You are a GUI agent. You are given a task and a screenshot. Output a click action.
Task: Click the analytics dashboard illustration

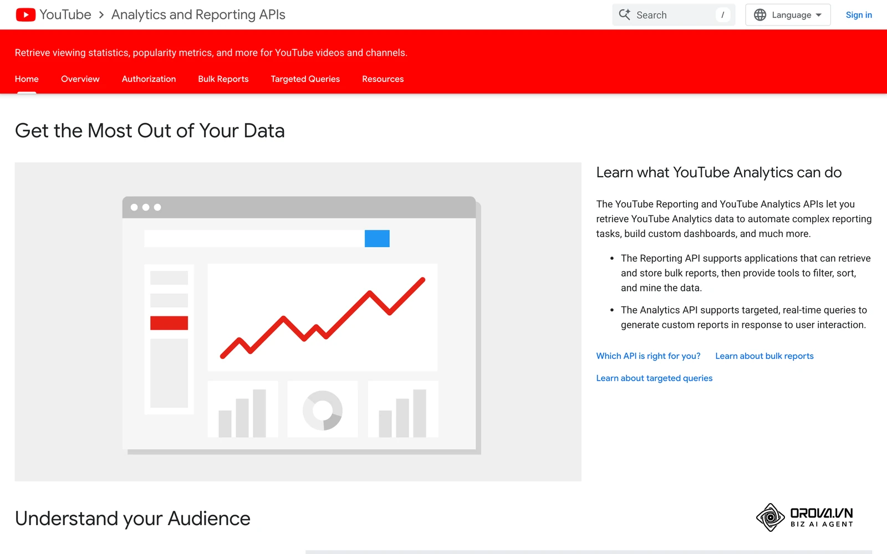298,322
